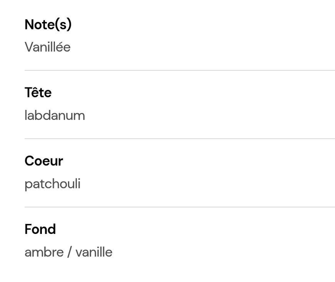Click the slash between ambre and vanille
The height and width of the screenshot is (282, 335).
70,252
